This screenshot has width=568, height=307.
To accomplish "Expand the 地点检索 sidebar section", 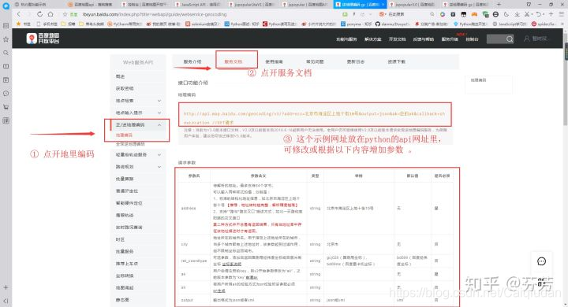I will click(x=159, y=101).
